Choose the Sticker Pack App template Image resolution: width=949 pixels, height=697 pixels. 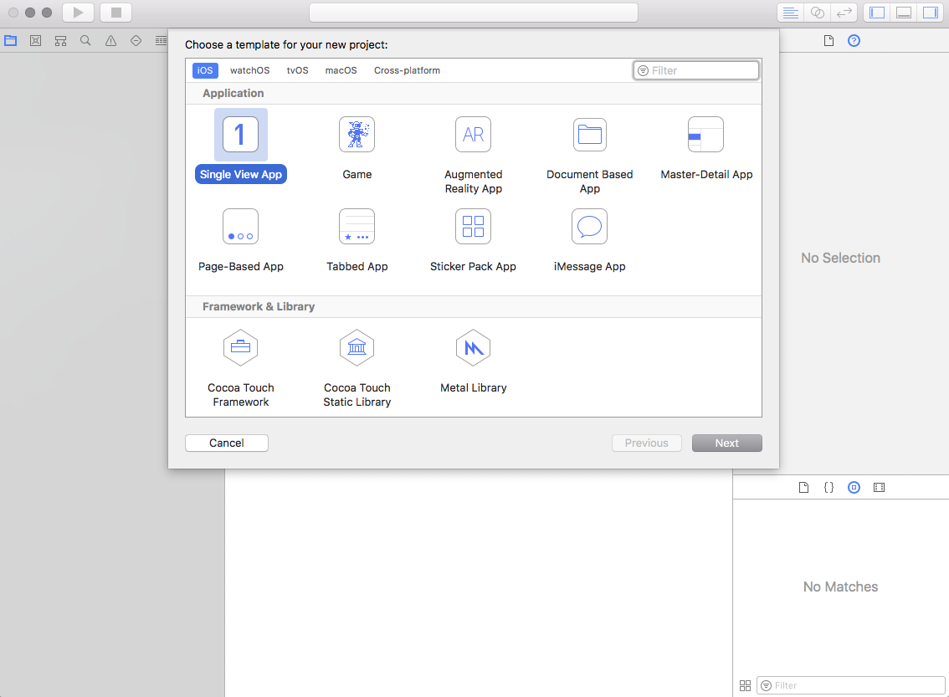[x=474, y=241]
